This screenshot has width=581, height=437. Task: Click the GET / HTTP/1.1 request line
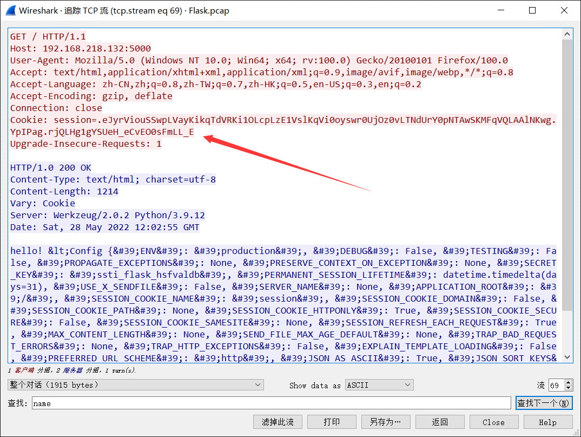48,36
